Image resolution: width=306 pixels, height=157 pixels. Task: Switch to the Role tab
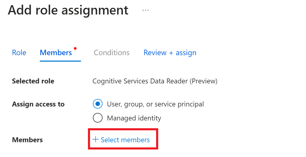19,53
